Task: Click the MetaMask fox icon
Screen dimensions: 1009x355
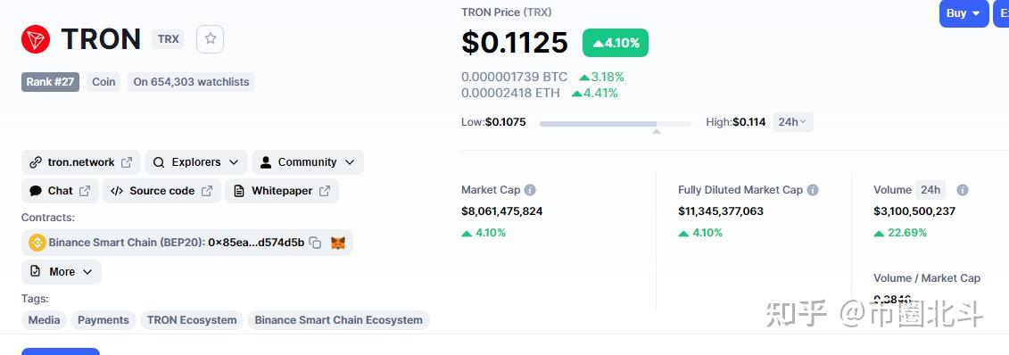Action: 338,243
